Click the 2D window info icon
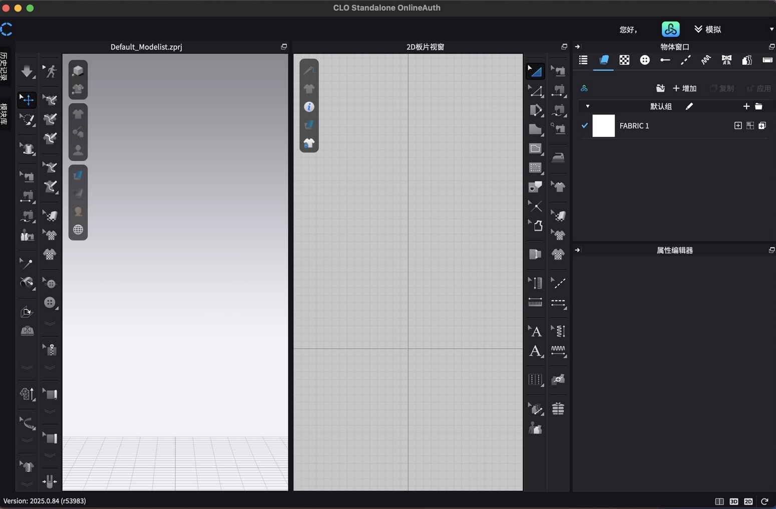This screenshot has height=509, width=776. pos(309,107)
